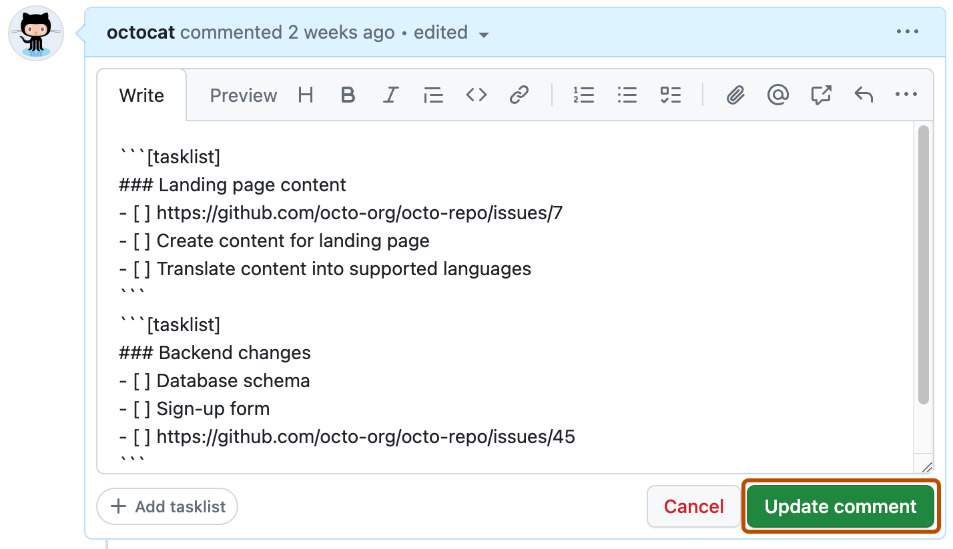953x549 pixels.
Task: Click the Update comment button
Action: (840, 506)
